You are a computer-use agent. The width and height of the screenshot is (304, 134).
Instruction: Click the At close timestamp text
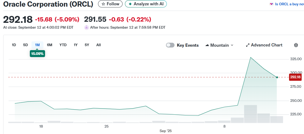tap(38, 27)
